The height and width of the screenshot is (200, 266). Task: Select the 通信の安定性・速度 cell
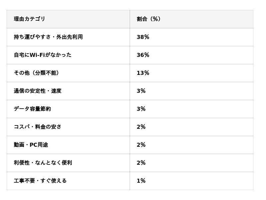coord(38,91)
